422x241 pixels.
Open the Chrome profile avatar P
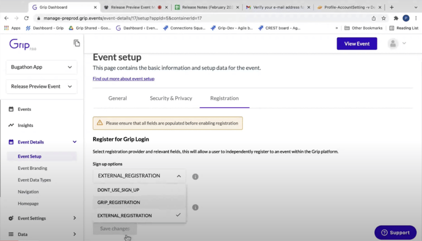click(406, 18)
